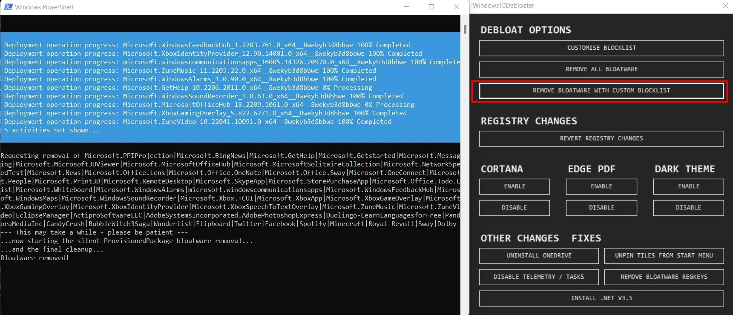
Task: Enable Edge PDF
Action: click(601, 186)
